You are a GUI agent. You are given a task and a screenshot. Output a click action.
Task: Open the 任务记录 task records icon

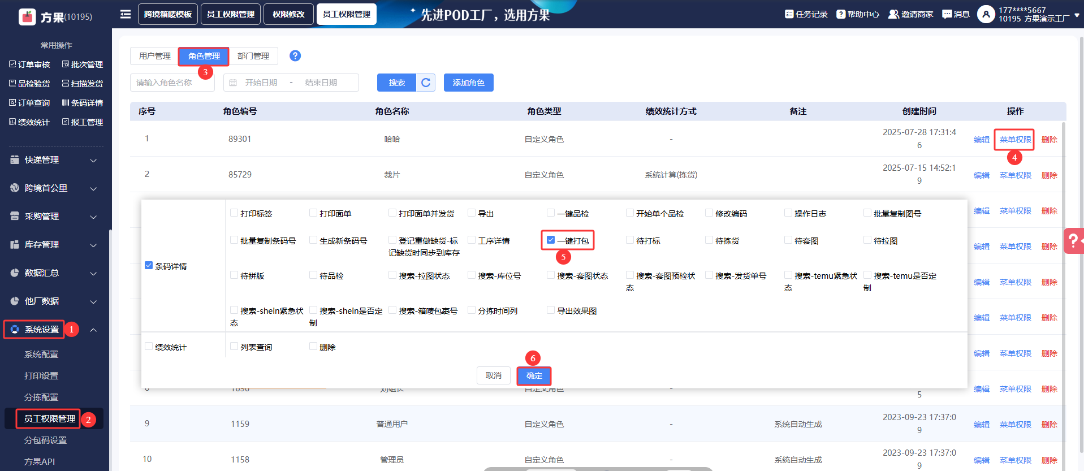point(789,14)
